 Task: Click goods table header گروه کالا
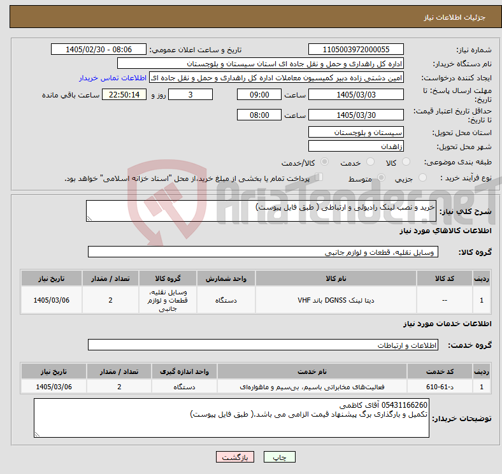tap(168, 278)
